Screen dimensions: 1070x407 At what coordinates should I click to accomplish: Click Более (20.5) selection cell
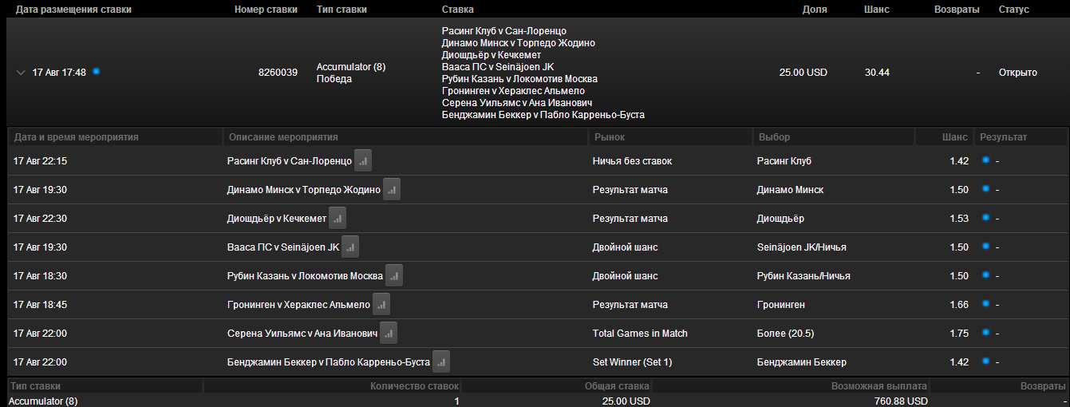click(x=785, y=334)
